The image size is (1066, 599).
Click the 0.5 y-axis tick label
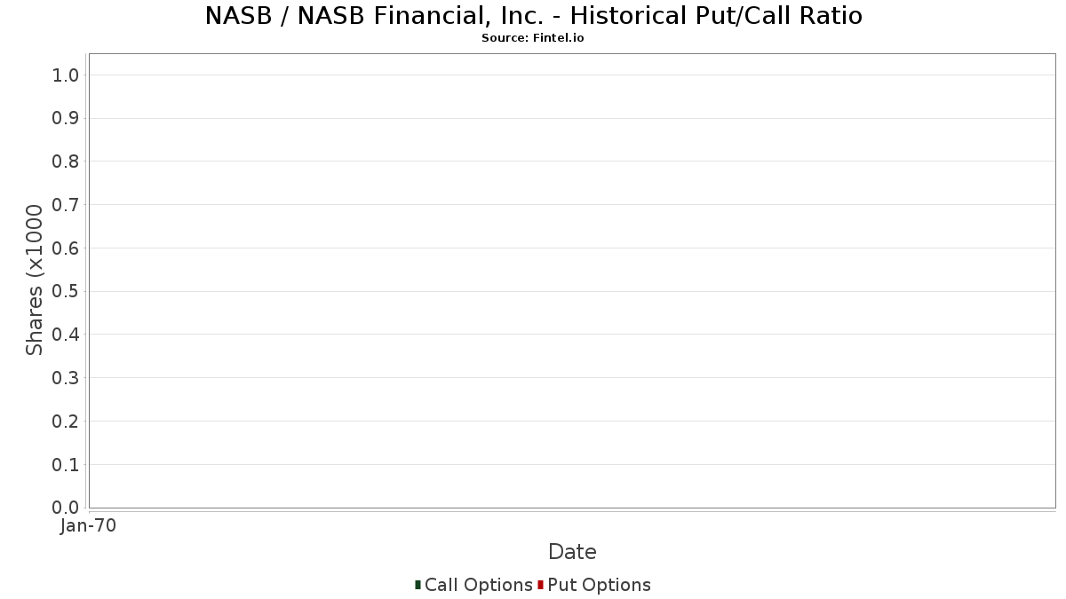(67, 291)
